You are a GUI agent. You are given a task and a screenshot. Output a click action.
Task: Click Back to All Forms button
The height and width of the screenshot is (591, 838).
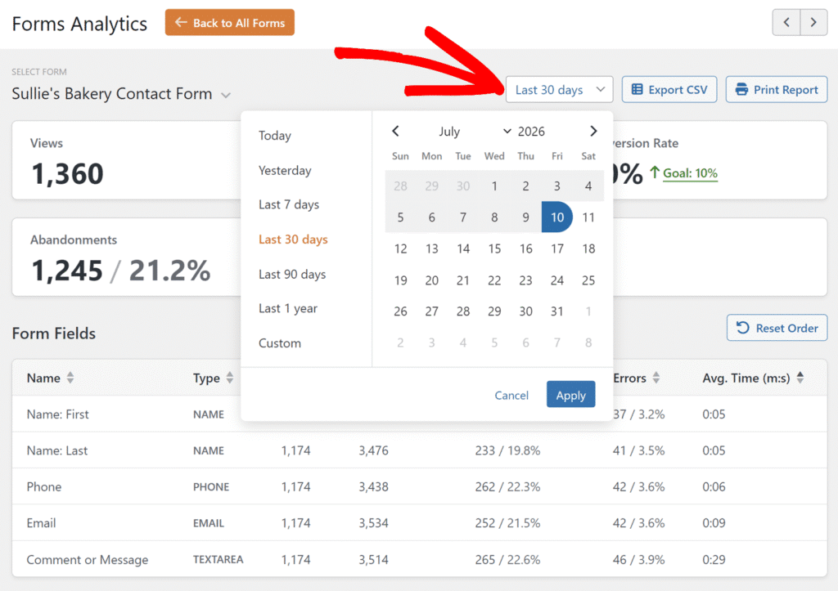(230, 22)
